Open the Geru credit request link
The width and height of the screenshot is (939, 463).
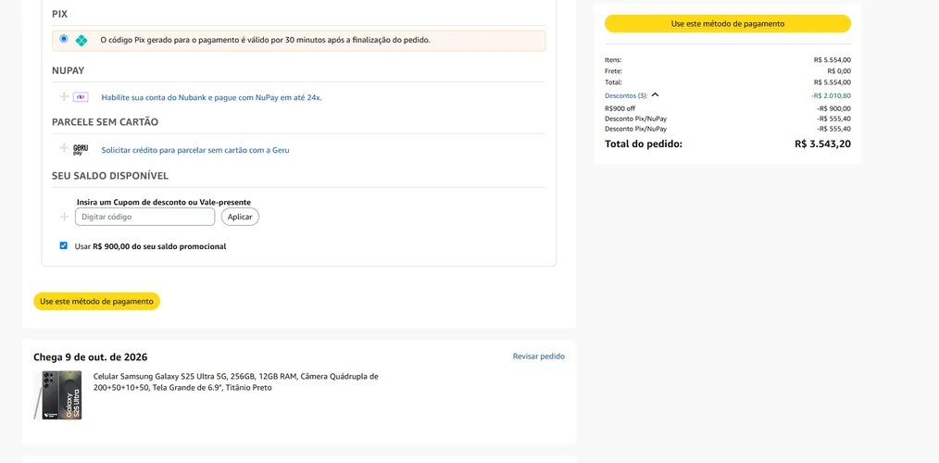195,150
